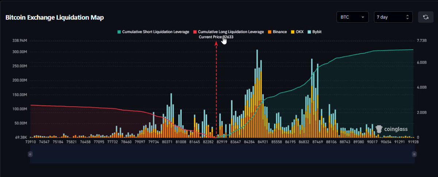
Task: Toggle Cumulative Short Liquidation Leverage legend
Action: pos(153,32)
